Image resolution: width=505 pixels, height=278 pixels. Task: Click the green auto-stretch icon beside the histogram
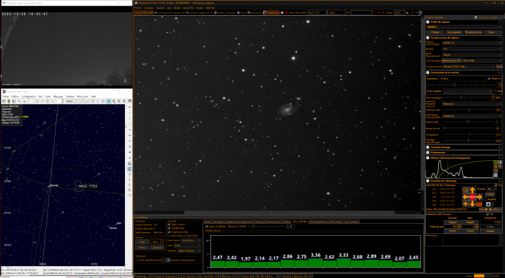point(496,162)
